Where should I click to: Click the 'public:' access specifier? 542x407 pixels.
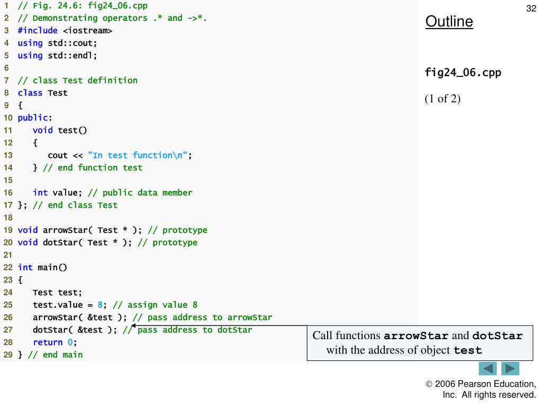(x=35, y=118)
